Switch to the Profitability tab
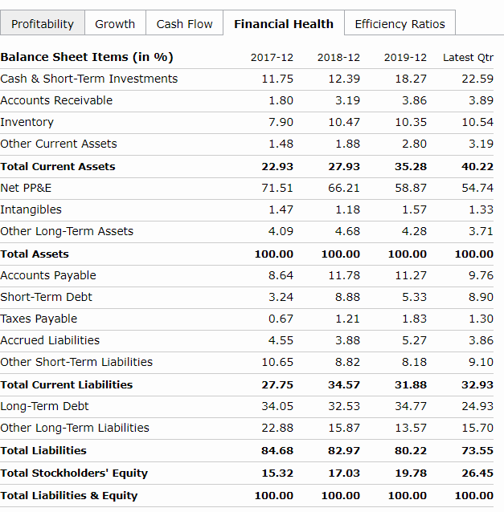The height and width of the screenshot is (512, 504). tap(43, 24)
